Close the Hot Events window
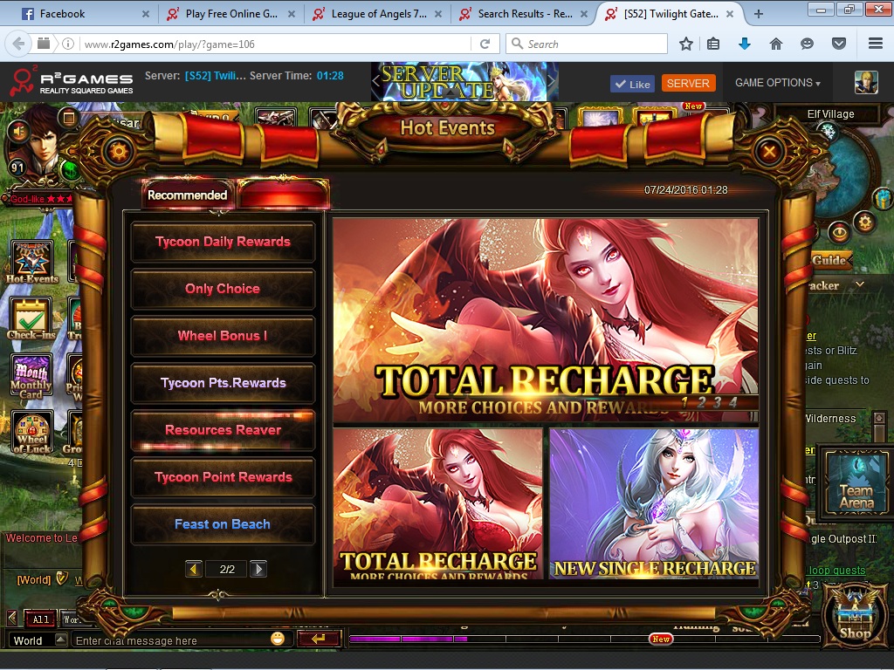This screenshot has width=894, height=670. pos(769,152)
